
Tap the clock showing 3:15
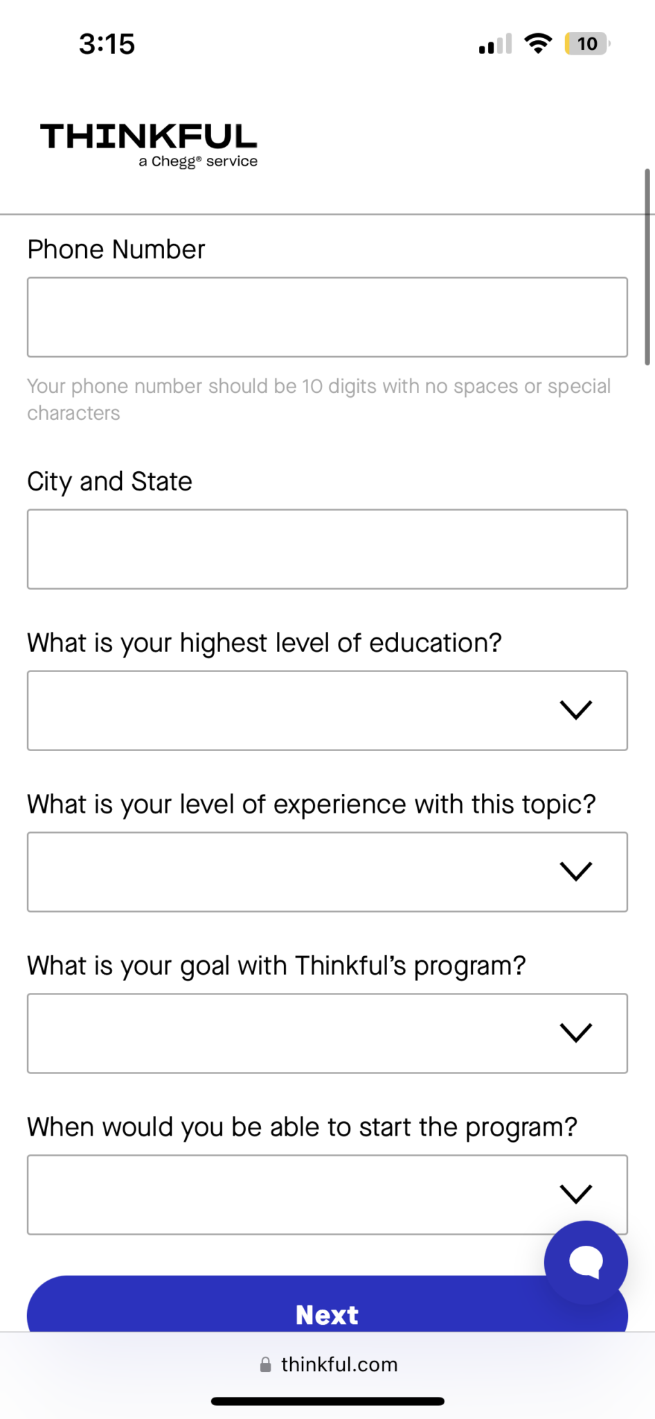(107, 43)
